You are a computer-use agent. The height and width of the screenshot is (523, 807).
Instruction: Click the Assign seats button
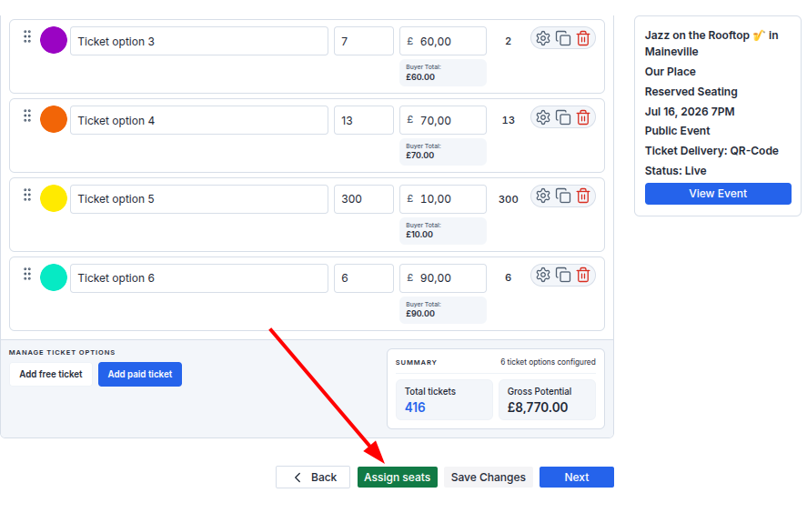[x=398, y=478]
